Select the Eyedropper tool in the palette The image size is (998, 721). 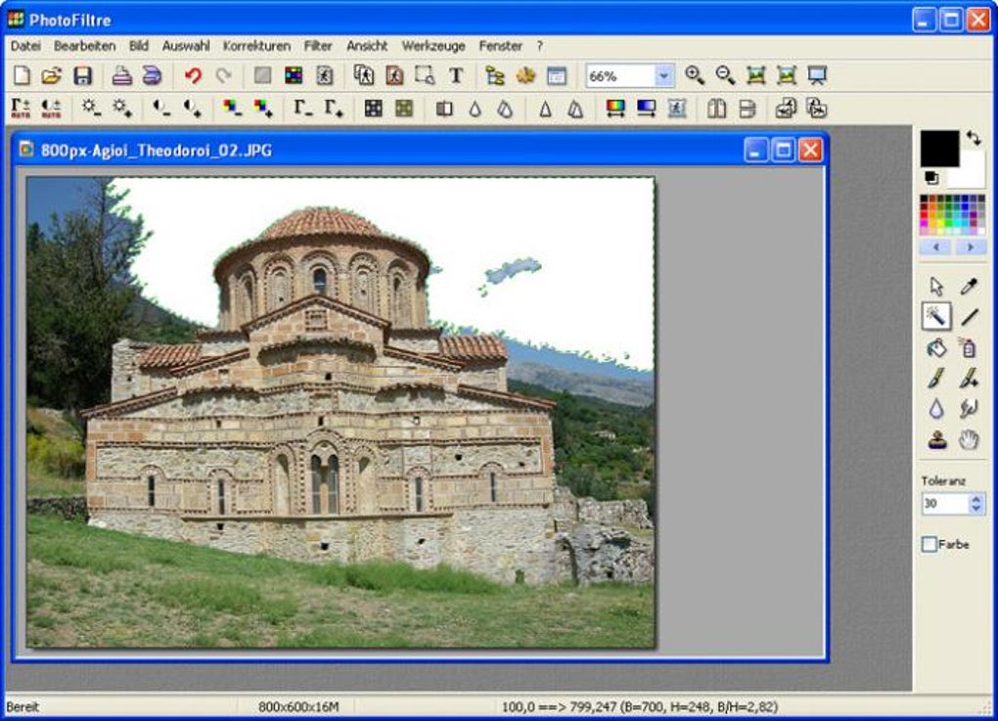tap(969, 287)
